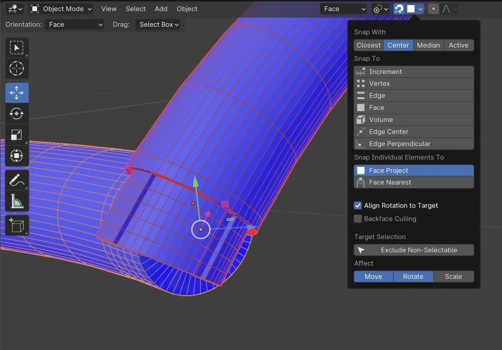502x350 pixels.
Task: Open the Drag Select Box dropdown
Action: [x=158, y=24]
